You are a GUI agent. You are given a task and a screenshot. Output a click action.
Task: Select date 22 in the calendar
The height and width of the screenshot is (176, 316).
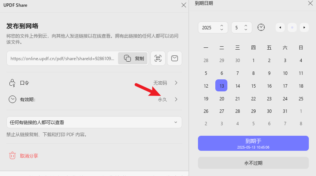[x=253, y=99]
